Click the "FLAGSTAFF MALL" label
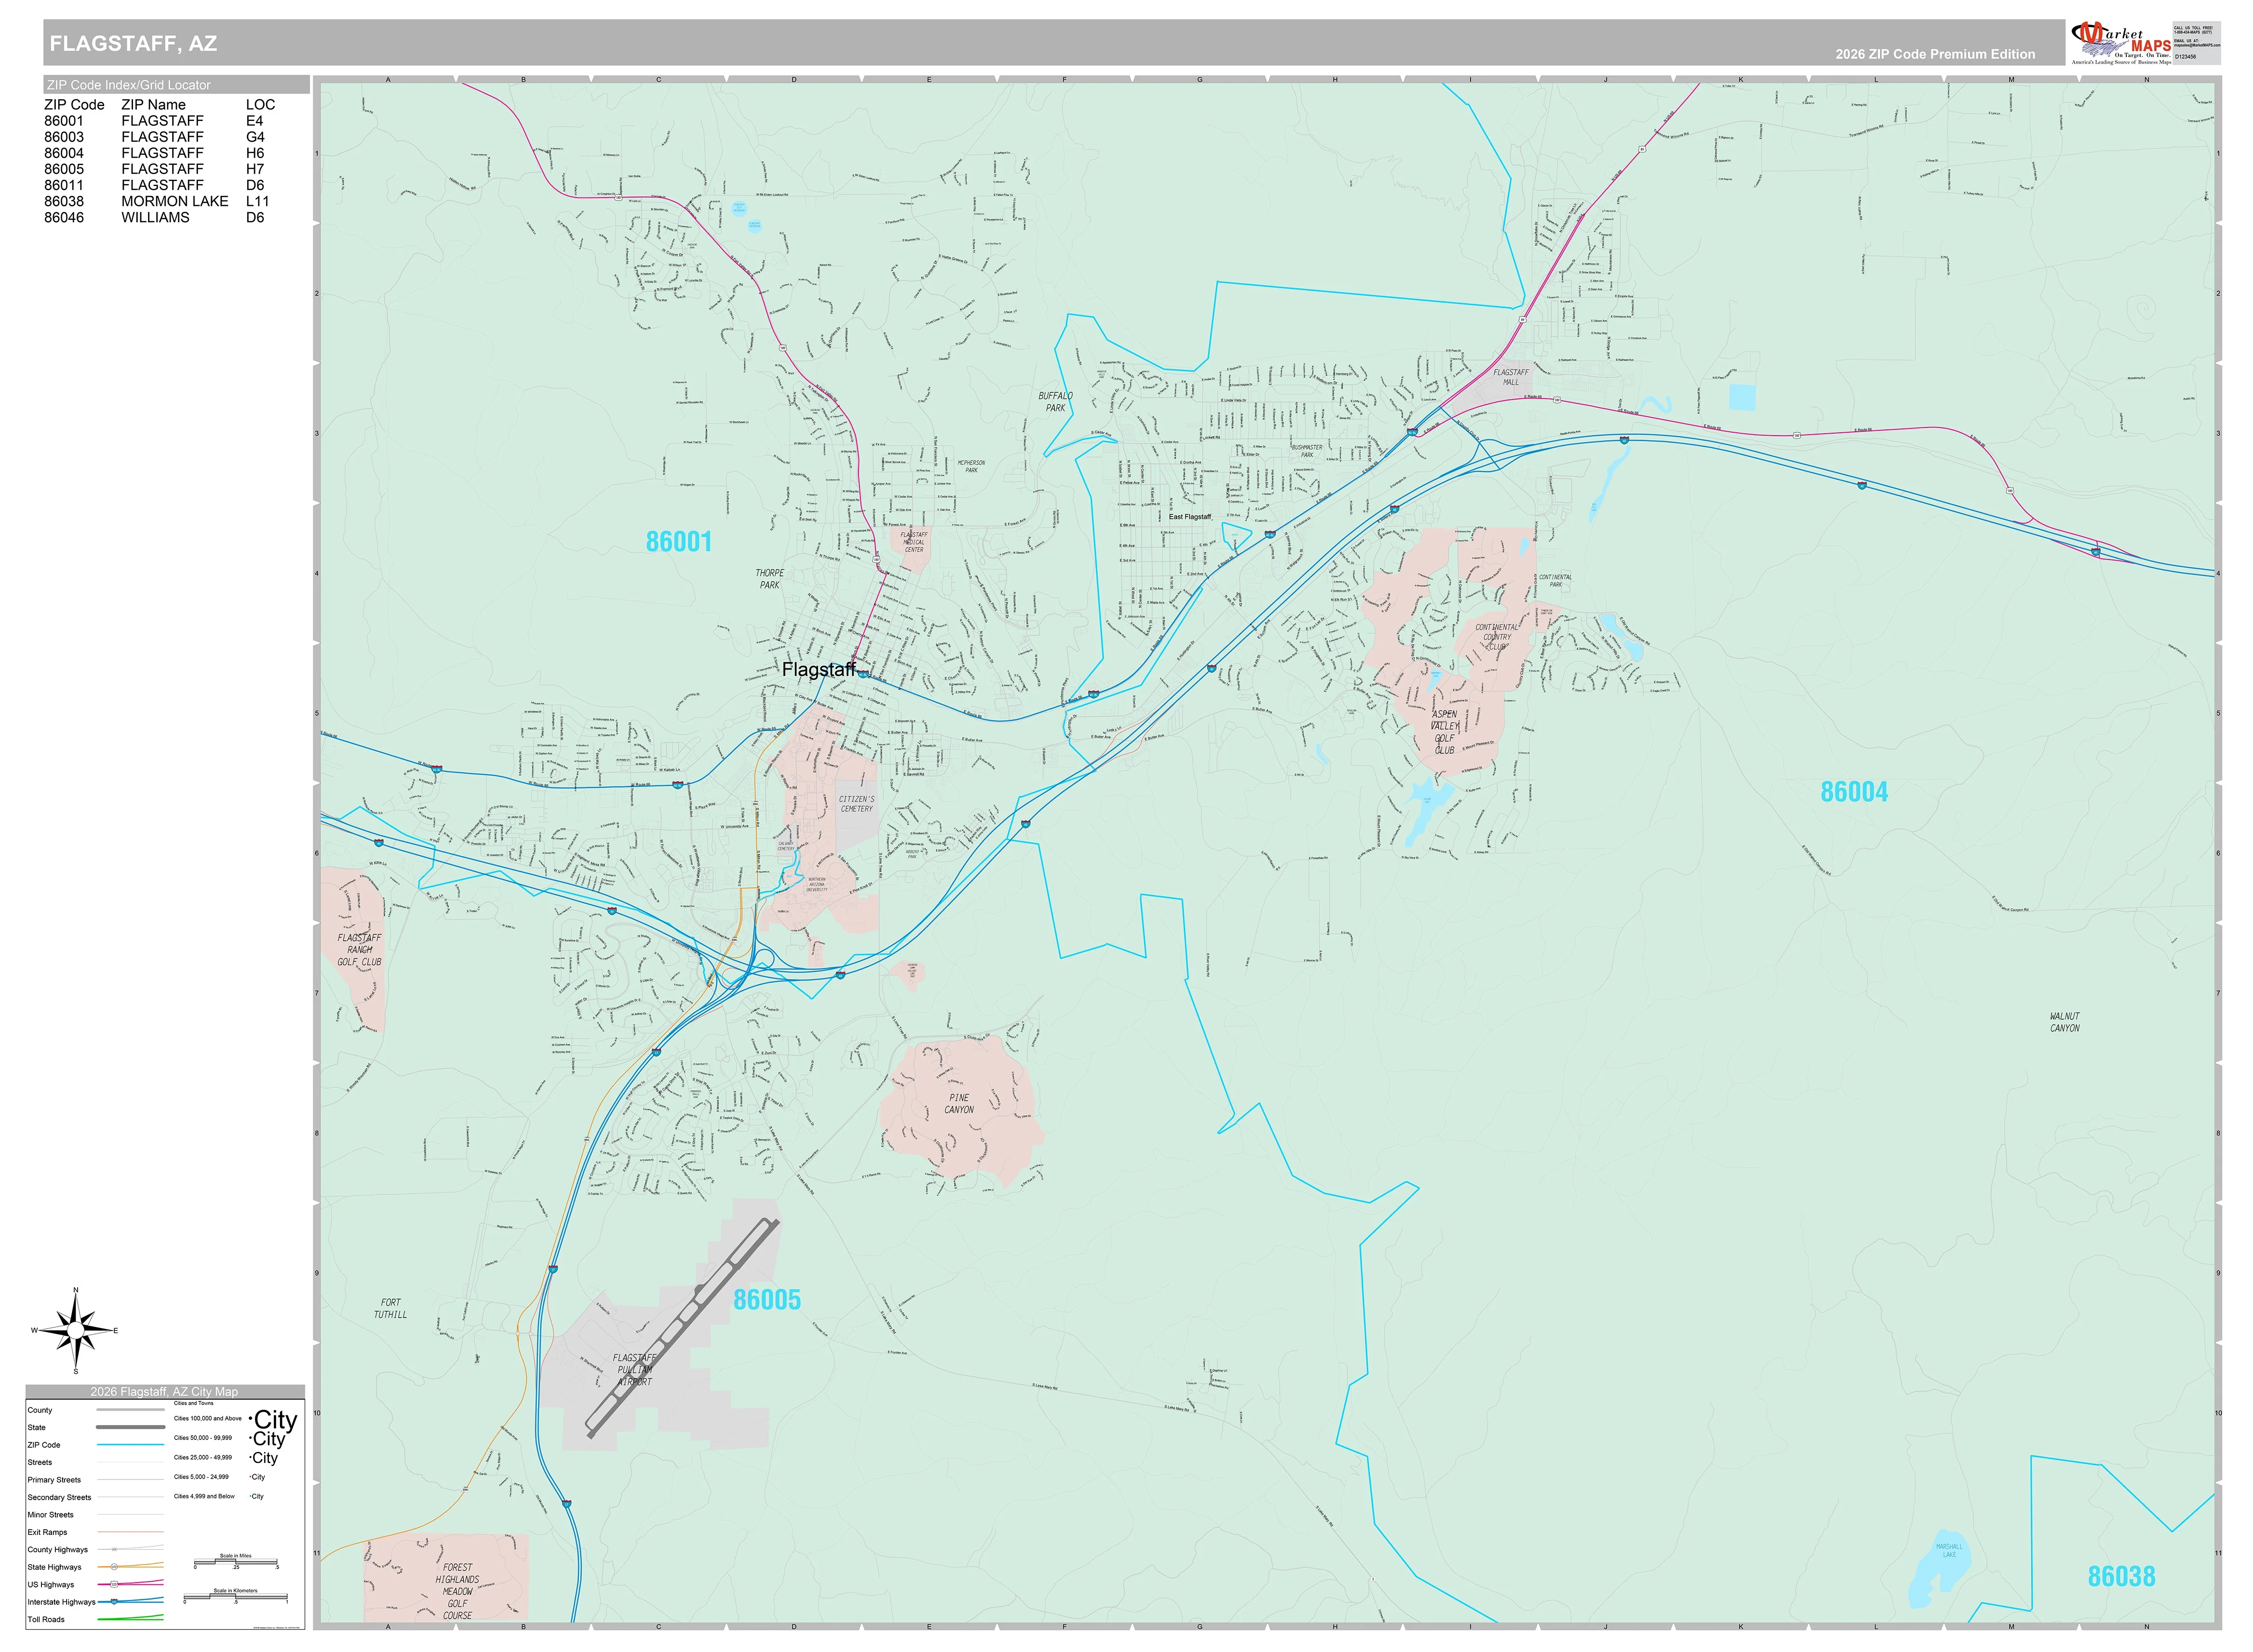This screenshot has width=2253, height=1652. [x=1510, y=377]
